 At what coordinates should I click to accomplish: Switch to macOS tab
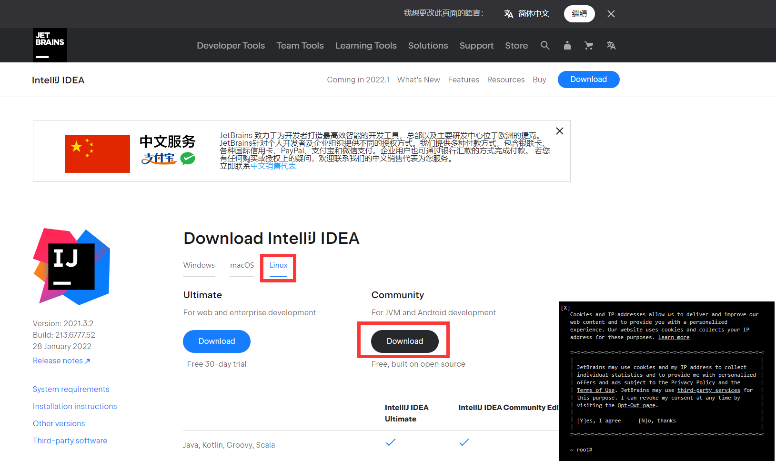(x=242, y=265)
